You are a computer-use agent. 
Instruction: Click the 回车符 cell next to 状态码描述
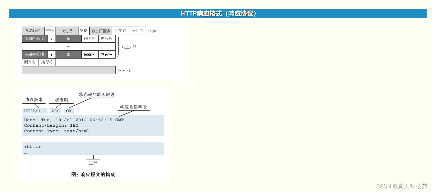120,31
